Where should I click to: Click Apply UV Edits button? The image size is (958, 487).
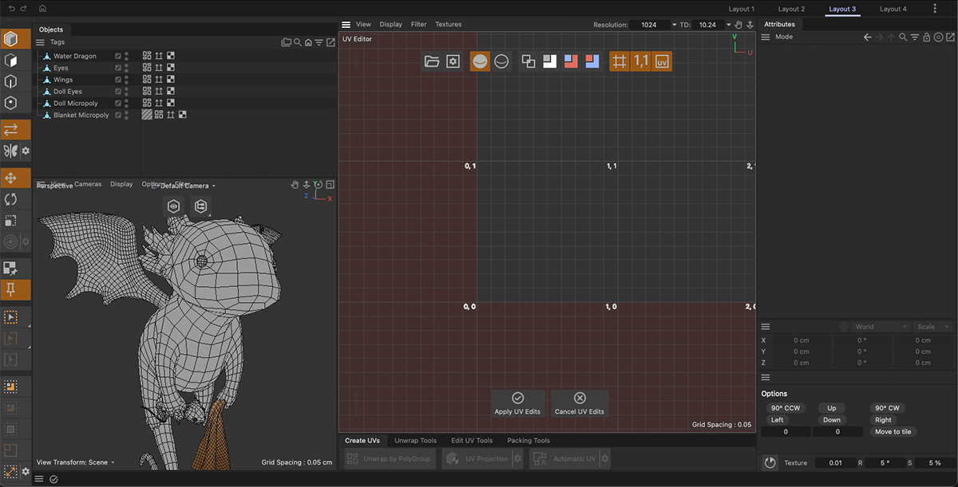pyautogui.click(x=517, y=403)
